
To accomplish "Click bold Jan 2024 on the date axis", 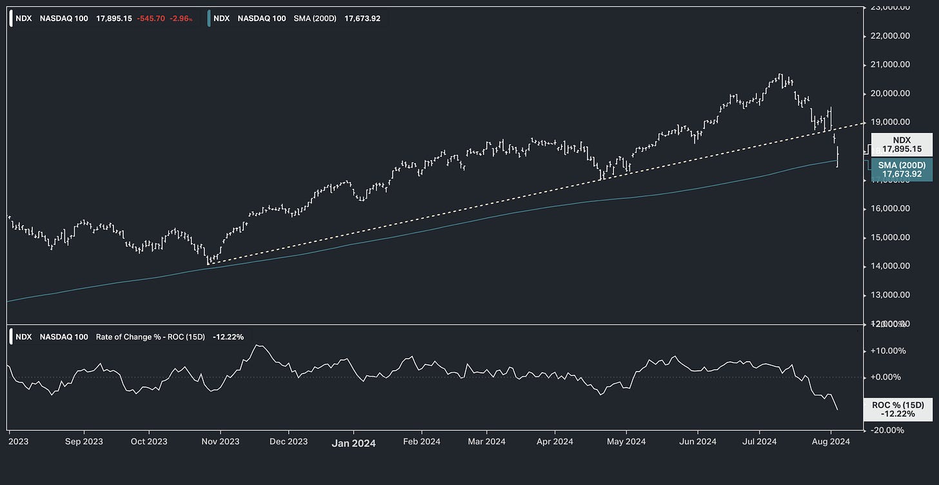I will [353, 443].
